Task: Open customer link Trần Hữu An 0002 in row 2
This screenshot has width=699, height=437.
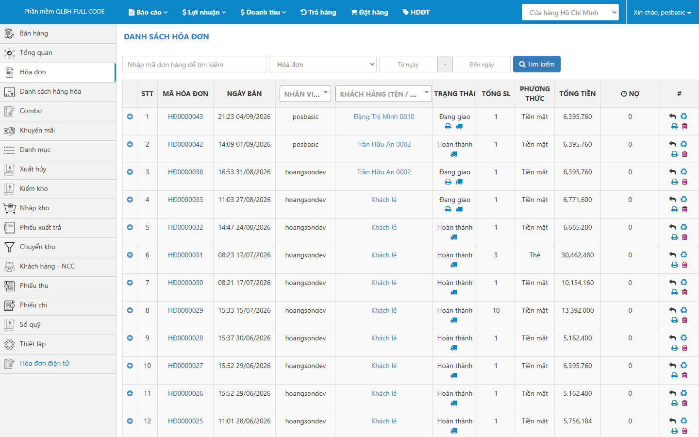Action: (x=384, y=144)
